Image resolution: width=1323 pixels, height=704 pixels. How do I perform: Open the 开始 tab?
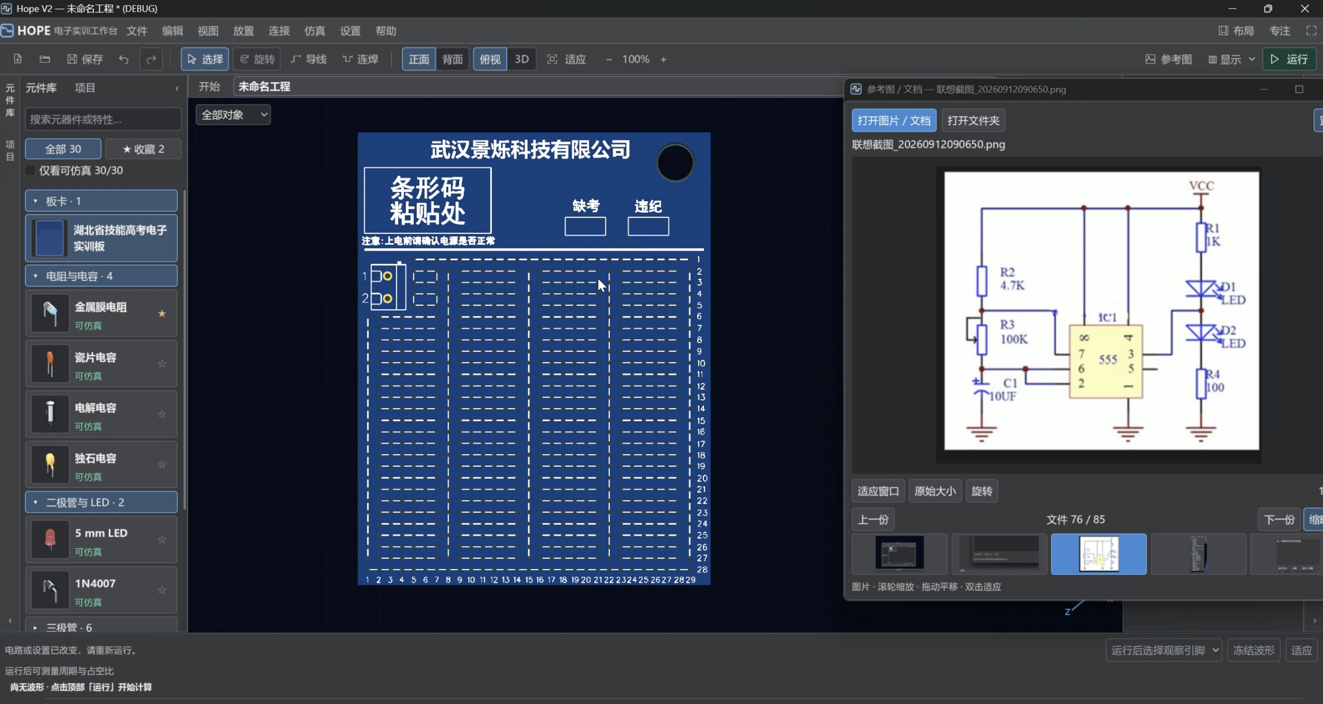click(209, 86)
